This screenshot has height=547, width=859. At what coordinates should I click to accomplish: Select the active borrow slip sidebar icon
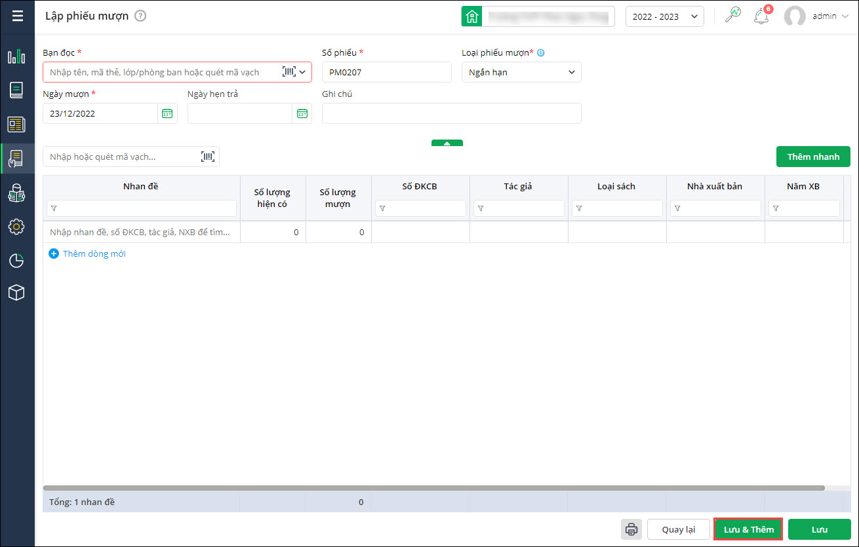tap(16, 159)
